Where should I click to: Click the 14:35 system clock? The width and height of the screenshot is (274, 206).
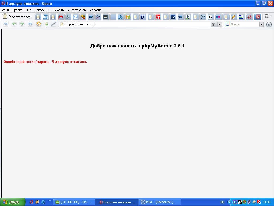267,202
